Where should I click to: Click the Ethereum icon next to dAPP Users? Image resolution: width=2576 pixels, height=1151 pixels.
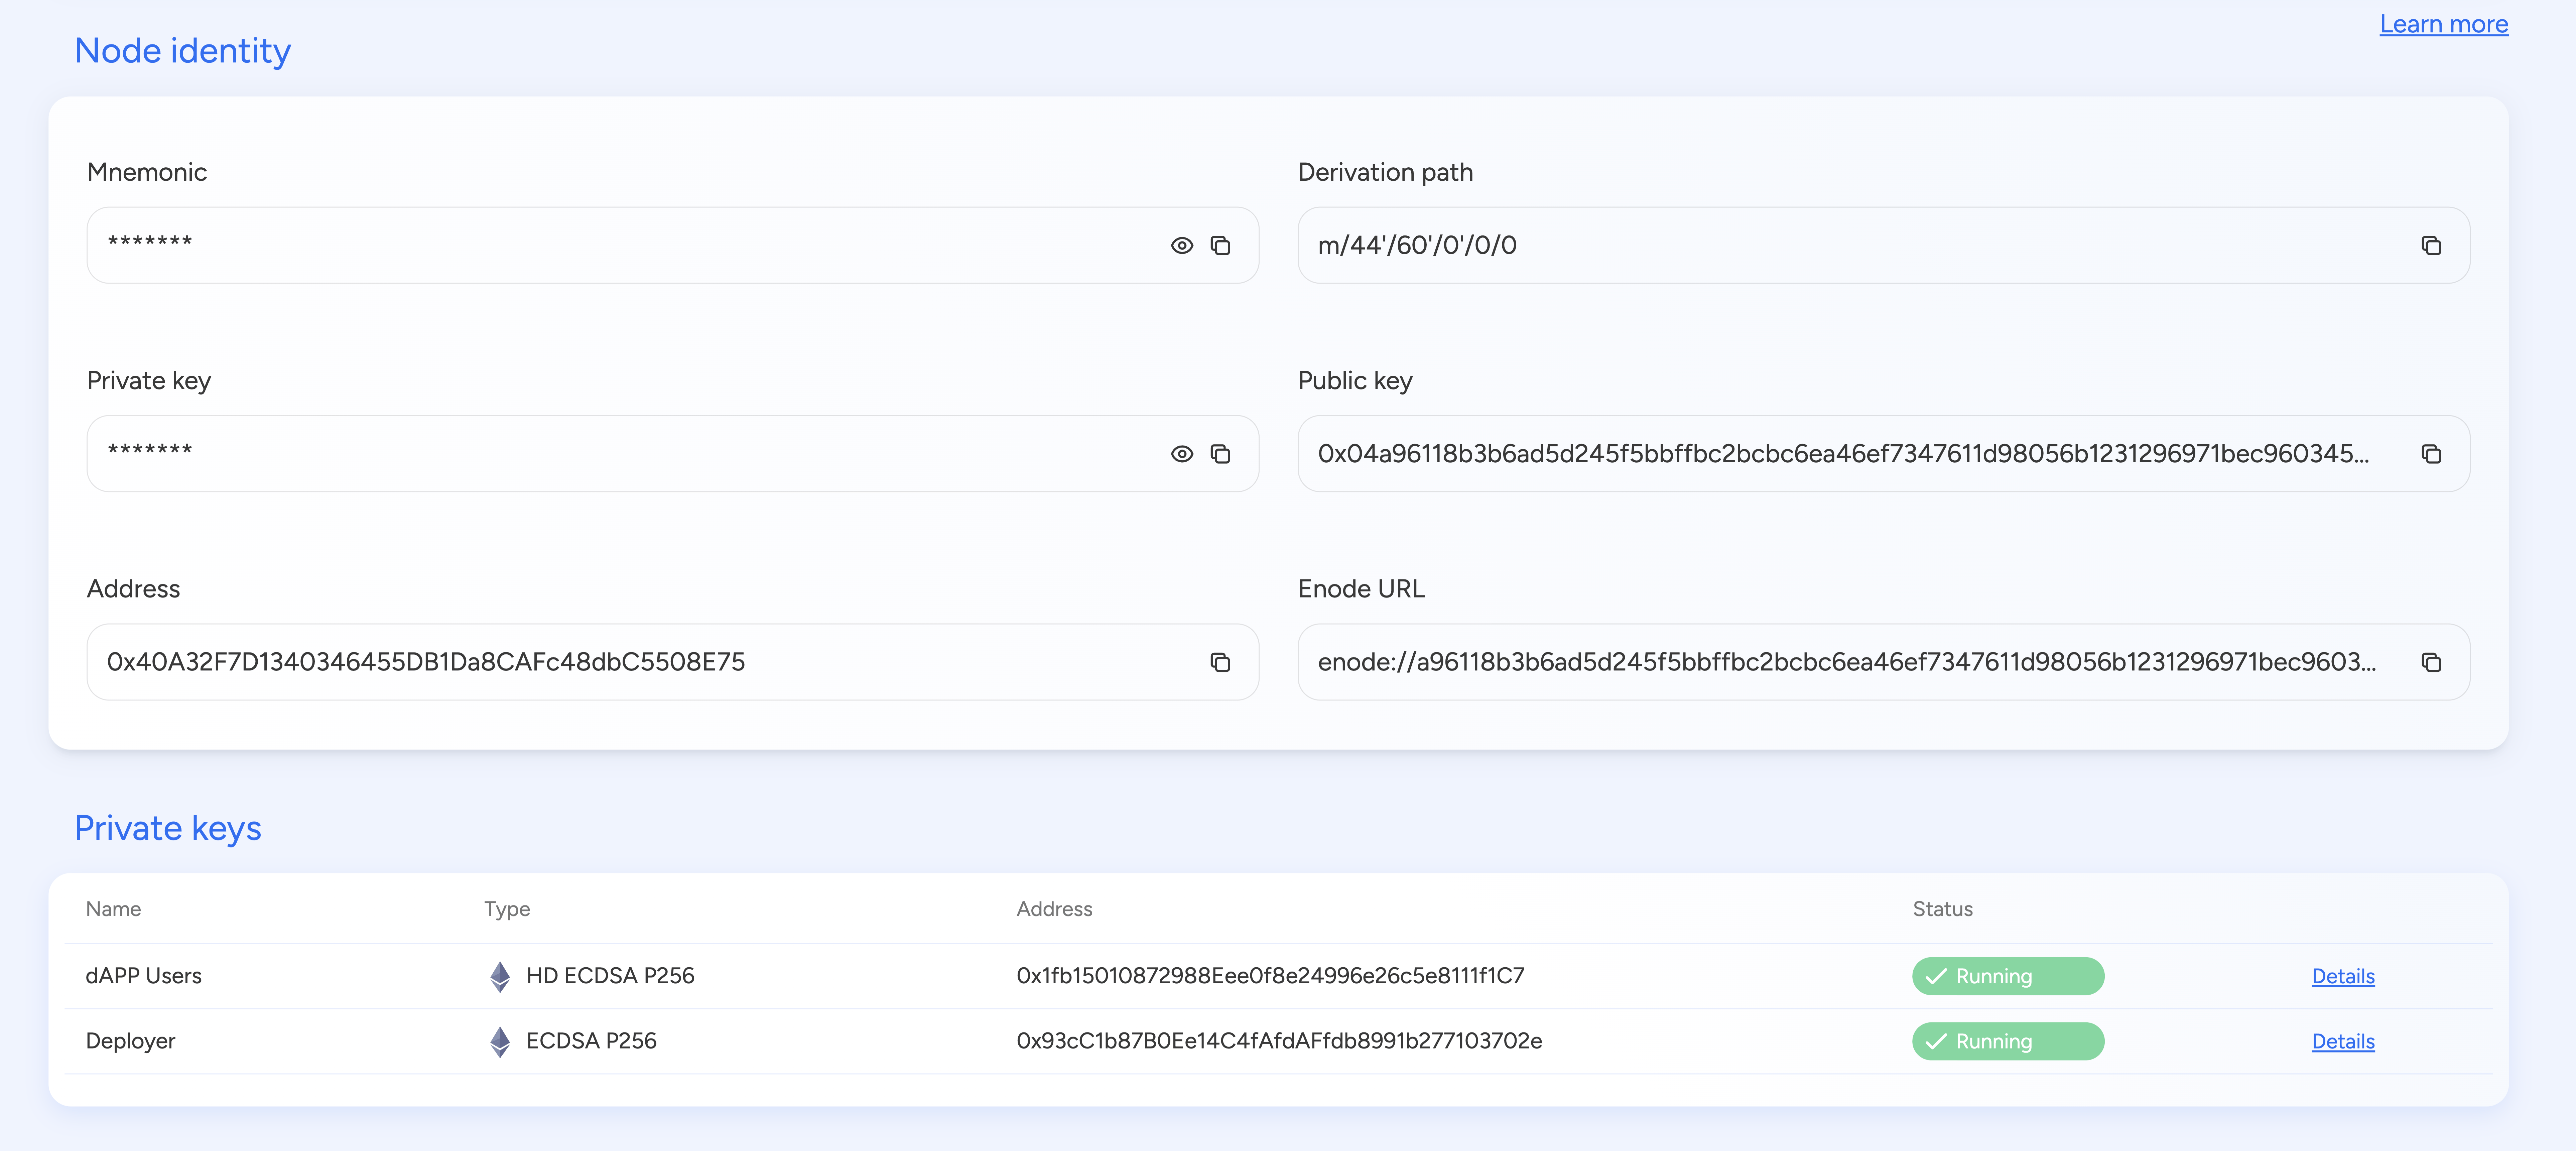pos(500,976)
